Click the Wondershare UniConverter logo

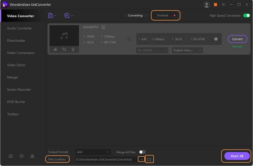(5, 4)
